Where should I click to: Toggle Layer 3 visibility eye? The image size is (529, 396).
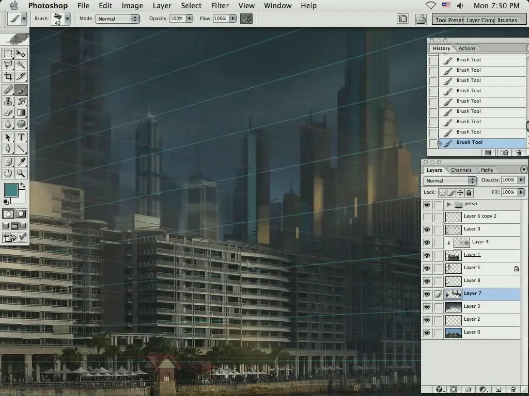coord(427,307)
